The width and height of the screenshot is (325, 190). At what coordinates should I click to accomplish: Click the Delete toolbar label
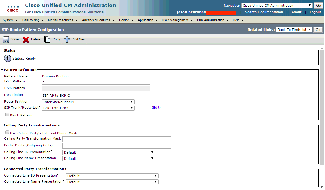[36, 39]
